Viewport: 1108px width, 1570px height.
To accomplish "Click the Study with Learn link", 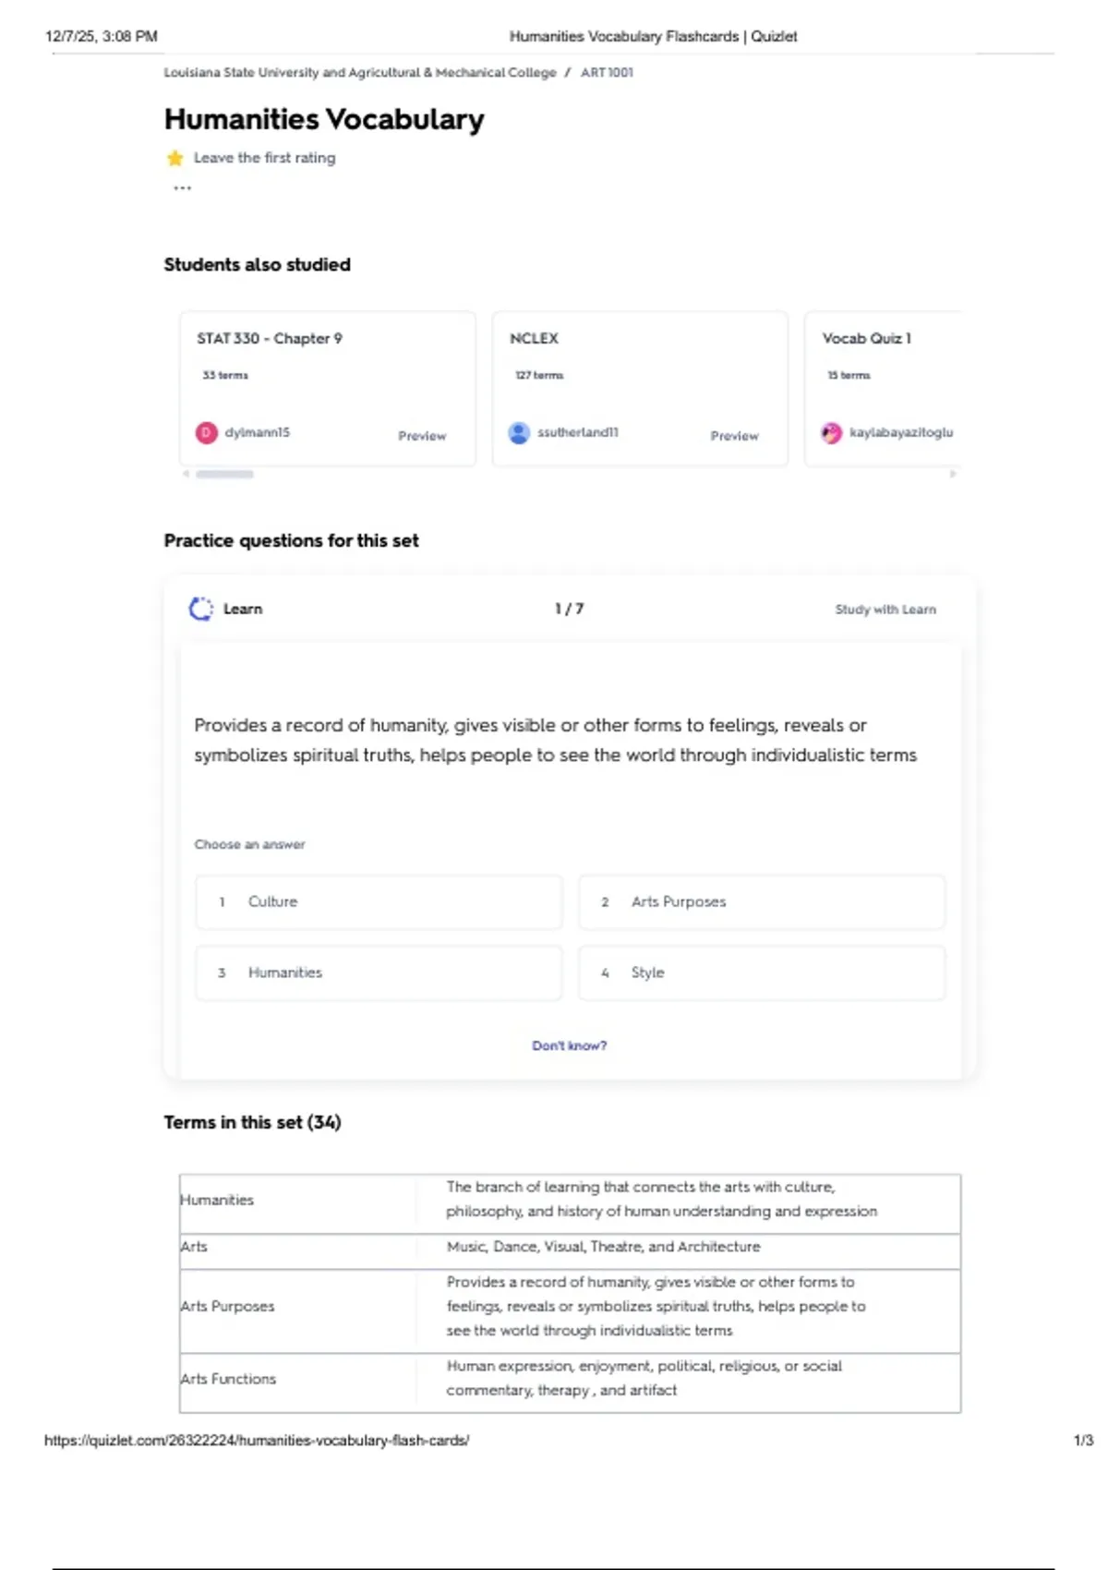I will point(885,610).
